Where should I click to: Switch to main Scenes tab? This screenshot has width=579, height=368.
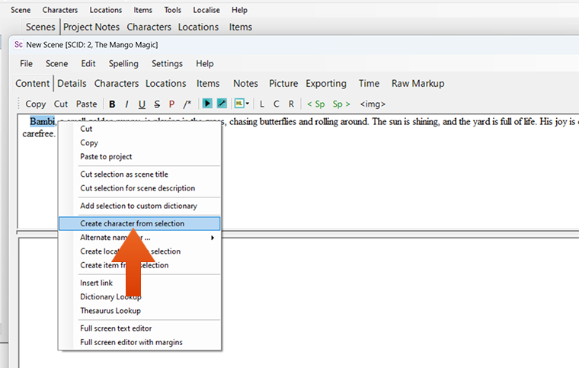40,27
